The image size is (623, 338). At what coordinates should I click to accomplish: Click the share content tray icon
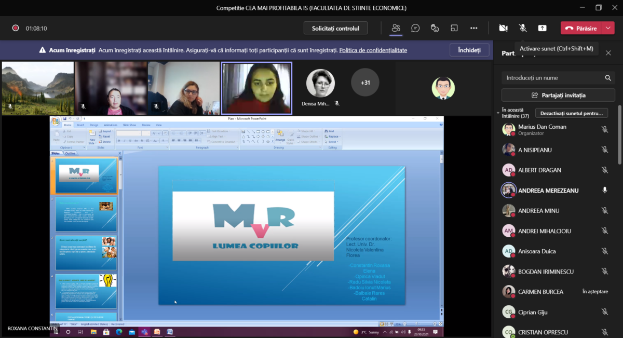tap(542, 28)
